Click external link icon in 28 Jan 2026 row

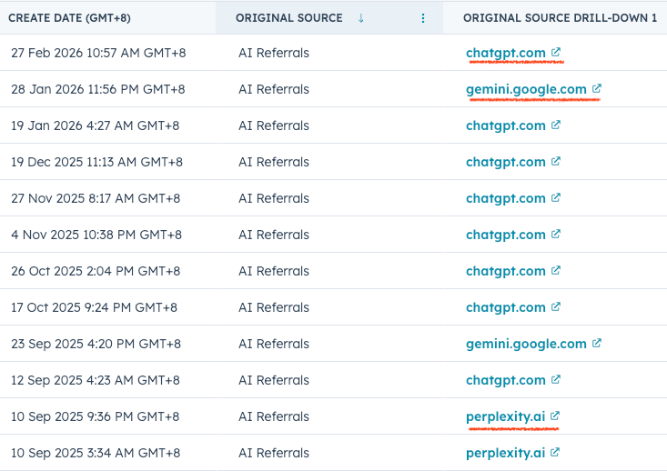(597, 88)
